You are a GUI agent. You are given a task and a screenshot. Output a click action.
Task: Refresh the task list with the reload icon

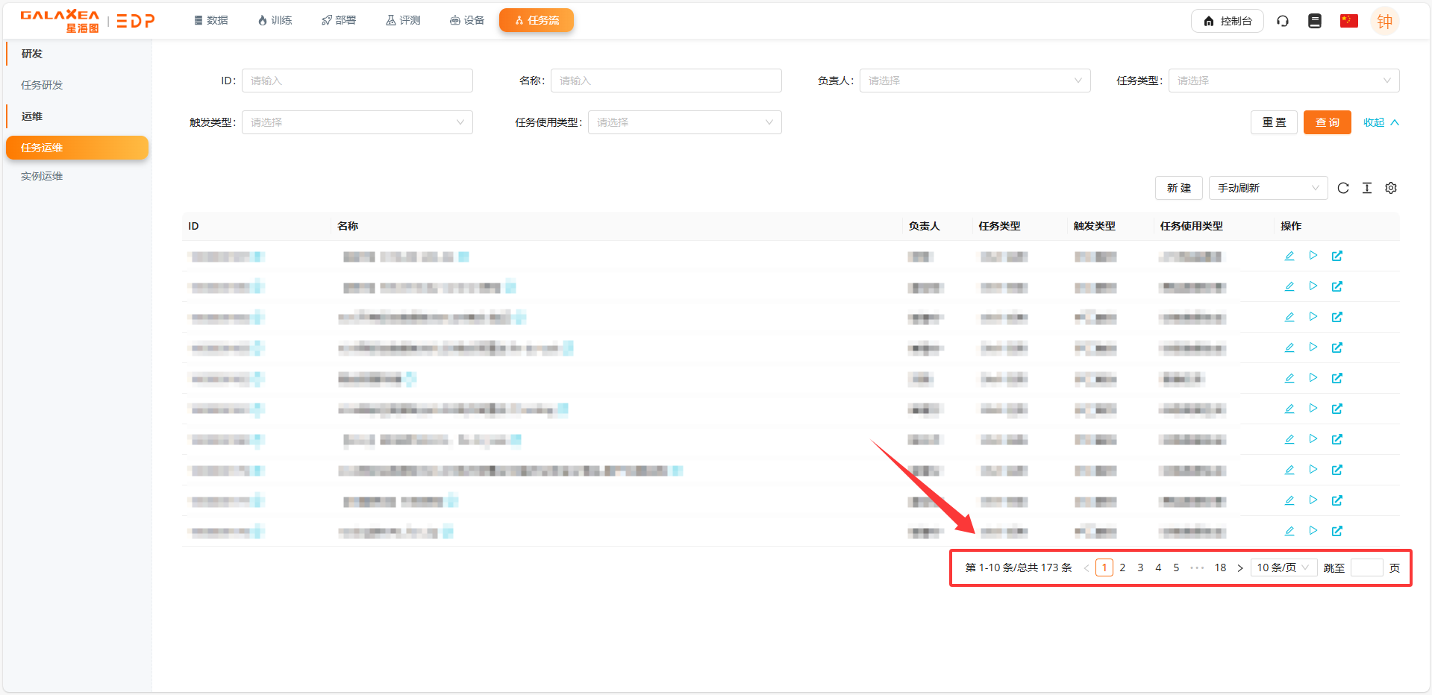click(1343, 188)
